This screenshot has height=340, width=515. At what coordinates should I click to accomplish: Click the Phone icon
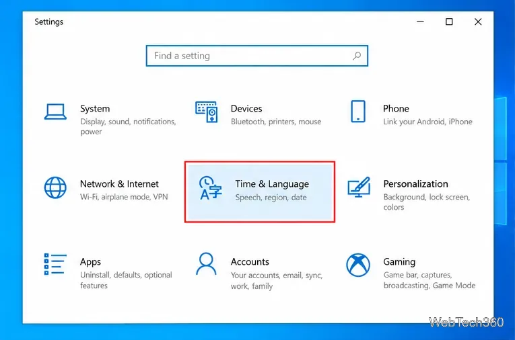(x=358, y=112)
